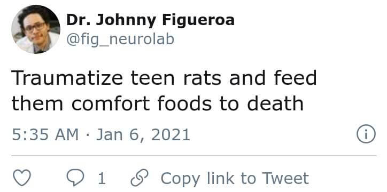Open the tweet timestamp 5:35 AM
Screen dimensions: 387x192
pyautogui.click(x=45, y=134)
